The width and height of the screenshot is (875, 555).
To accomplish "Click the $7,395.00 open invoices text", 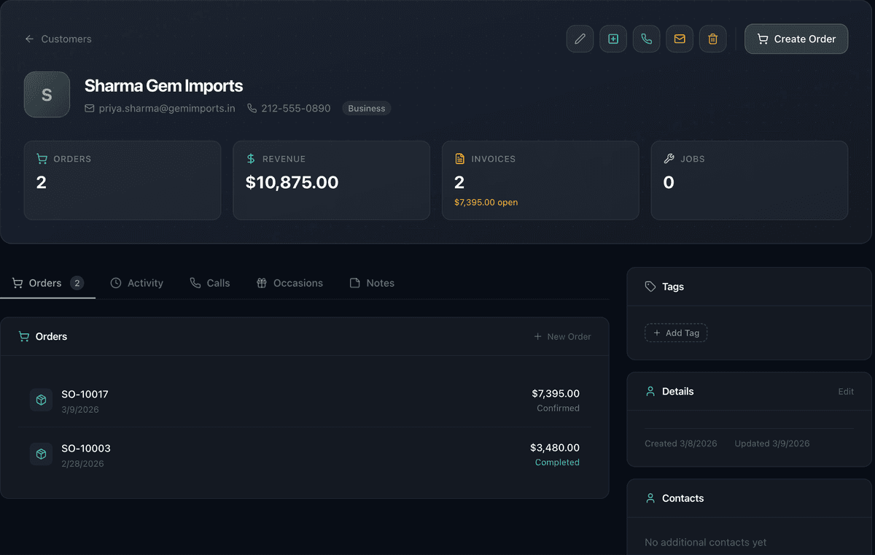I will (486, 202).
